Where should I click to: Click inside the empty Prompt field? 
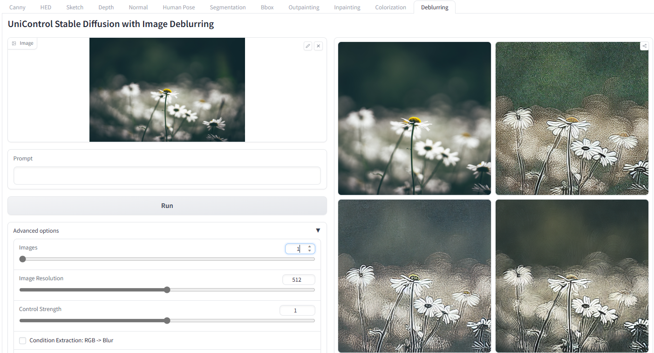click(167, 175)
